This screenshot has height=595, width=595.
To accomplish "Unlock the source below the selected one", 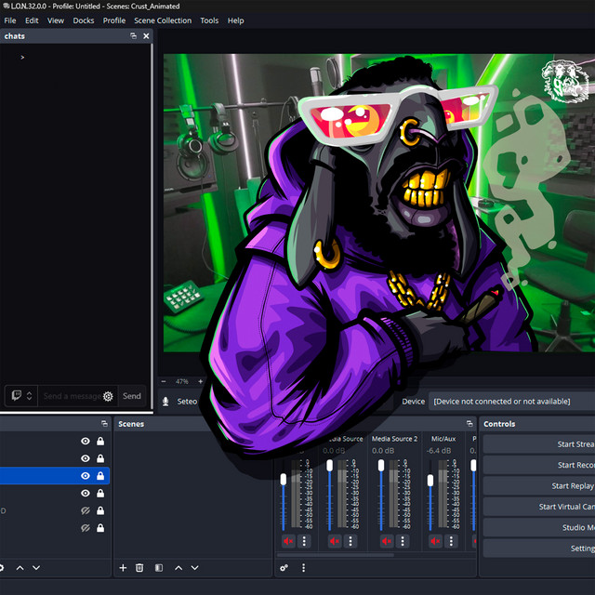I will tap(100, 494).
